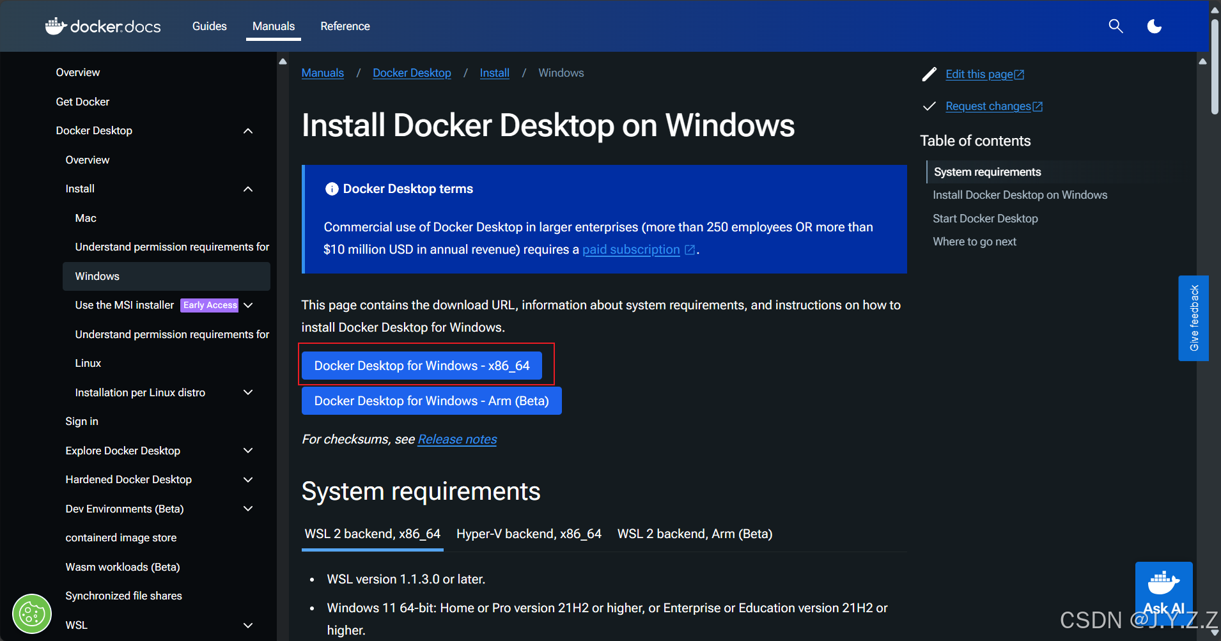
Task: Open the Give feedback panel
Action: tap(1193, 318)
